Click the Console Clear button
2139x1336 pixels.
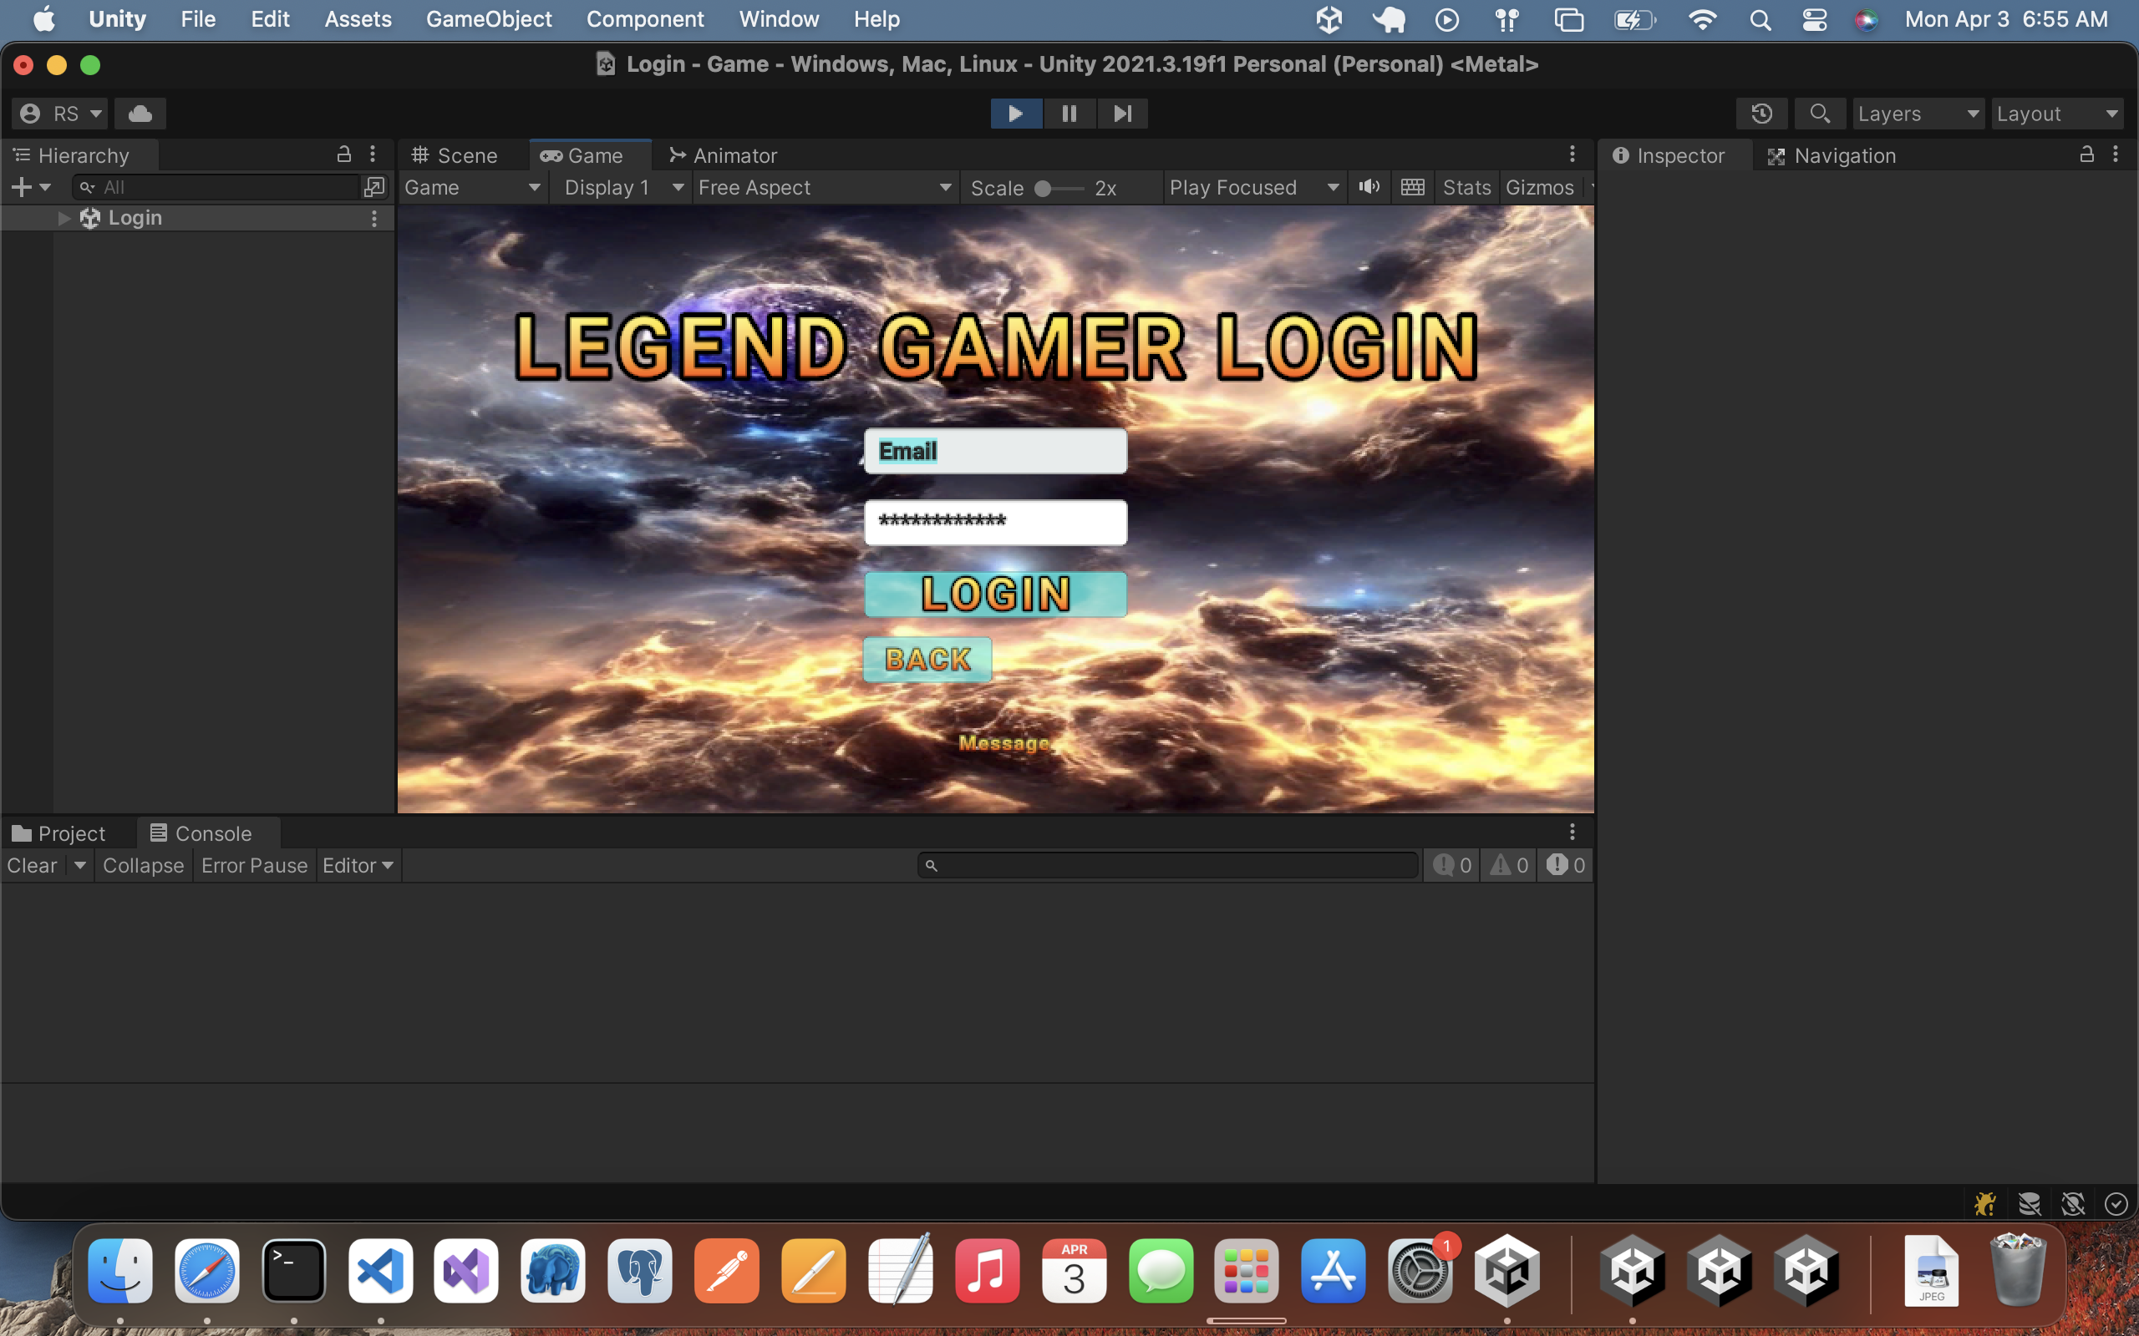pyautogui.click(x=32, y=865)
